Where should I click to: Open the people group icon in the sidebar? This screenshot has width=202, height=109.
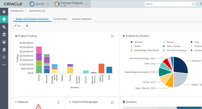[4, 42]
